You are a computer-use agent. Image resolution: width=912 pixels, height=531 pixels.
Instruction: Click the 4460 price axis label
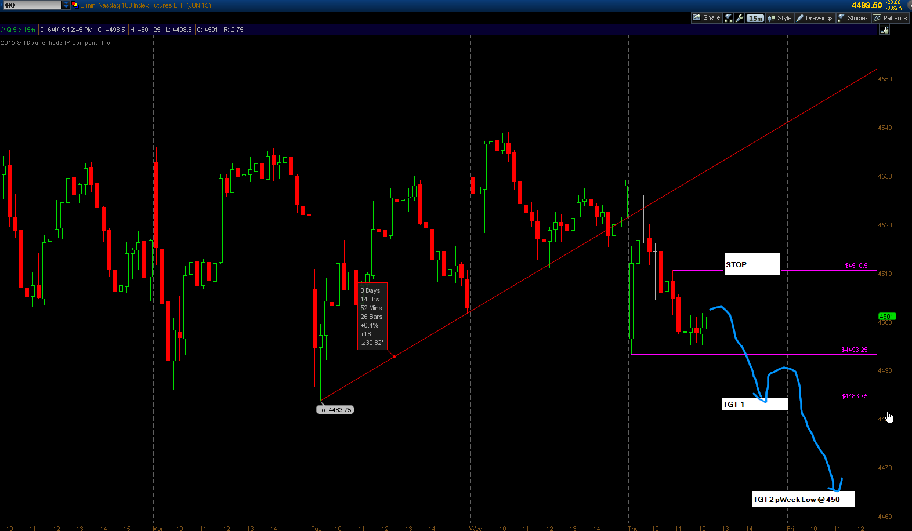(885, 517)
